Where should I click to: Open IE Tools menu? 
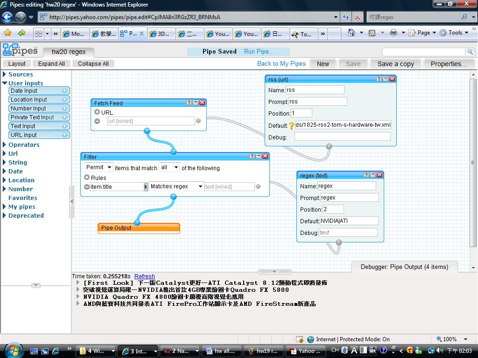point(454,33)
